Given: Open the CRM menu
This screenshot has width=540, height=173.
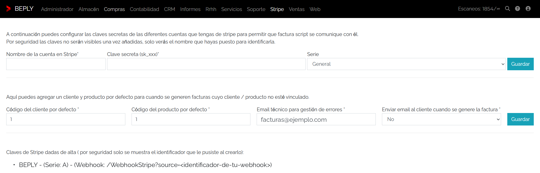Looking at the screenshot, I should [x=170, y=9].
